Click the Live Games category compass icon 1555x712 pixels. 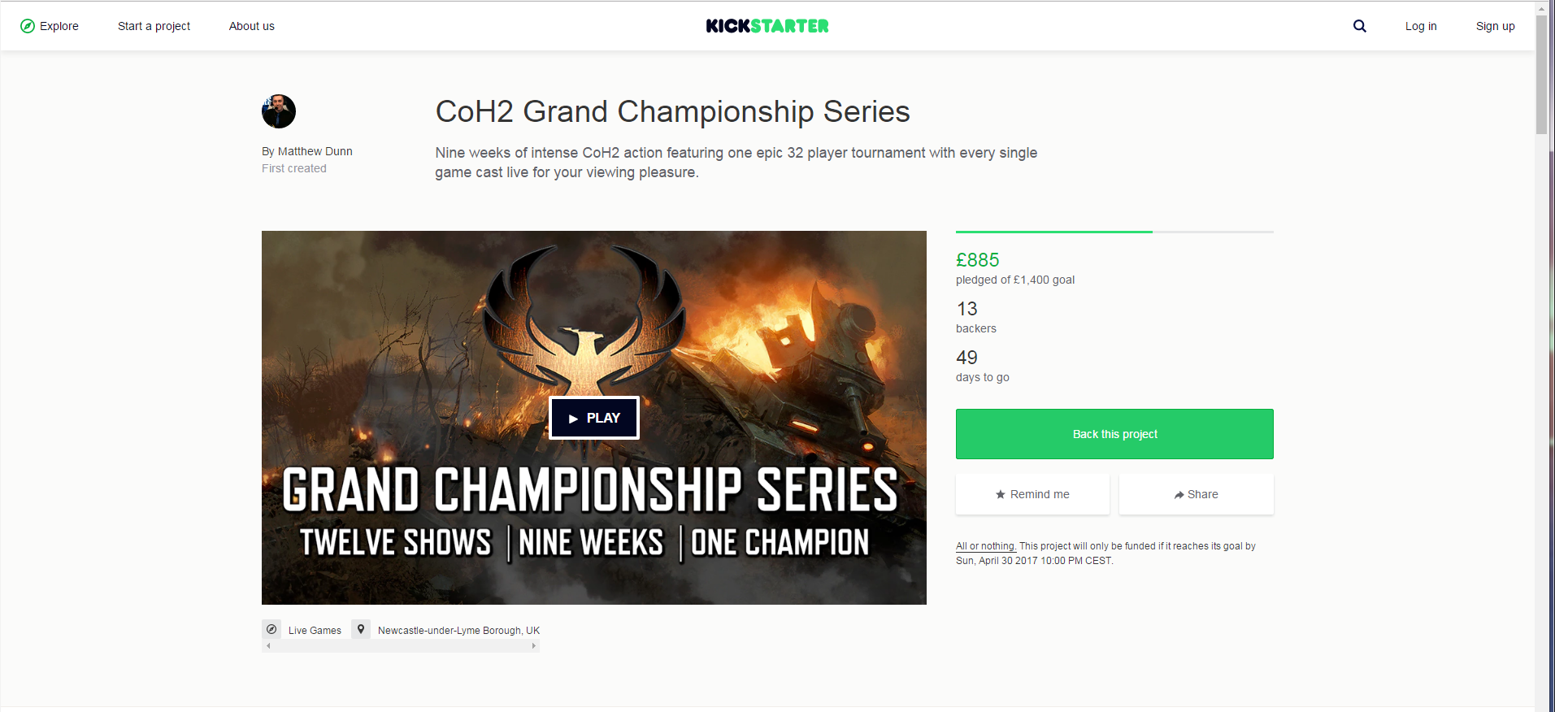click(271, 630)
